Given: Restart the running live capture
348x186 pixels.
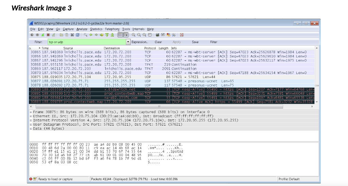Looking at the screenshot, I should coord(53,35).
